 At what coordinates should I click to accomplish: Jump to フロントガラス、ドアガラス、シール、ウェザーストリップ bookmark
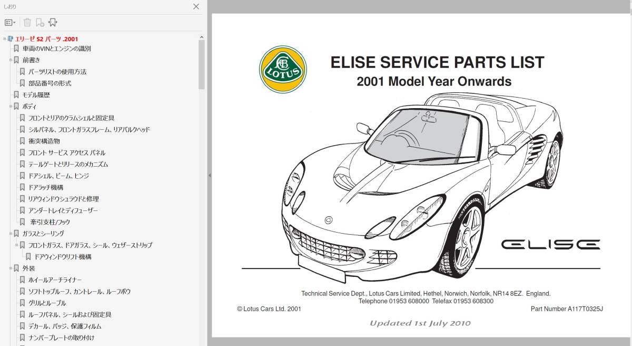tap(91, 245)
